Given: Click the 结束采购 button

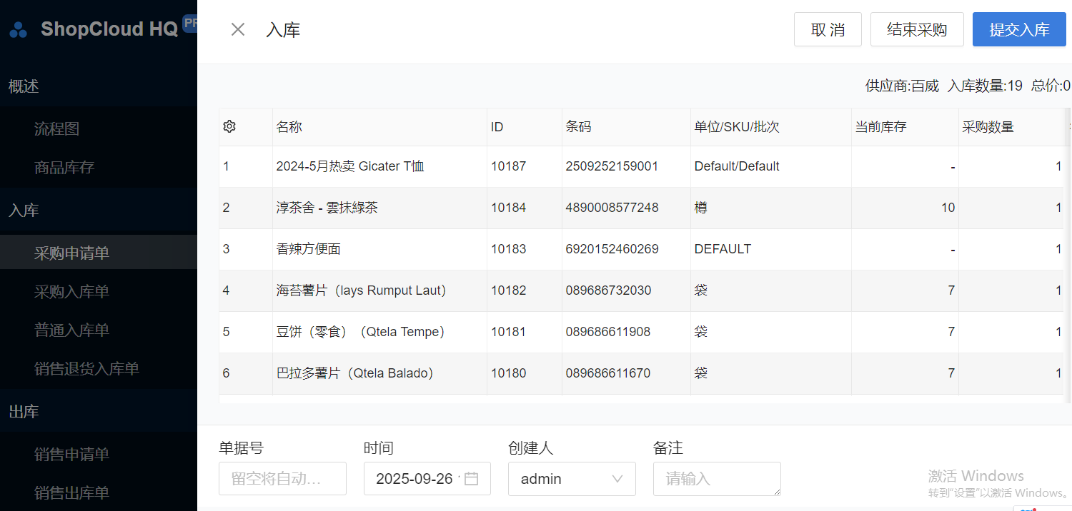Looking at the screenshot, I should click(917, 29).
